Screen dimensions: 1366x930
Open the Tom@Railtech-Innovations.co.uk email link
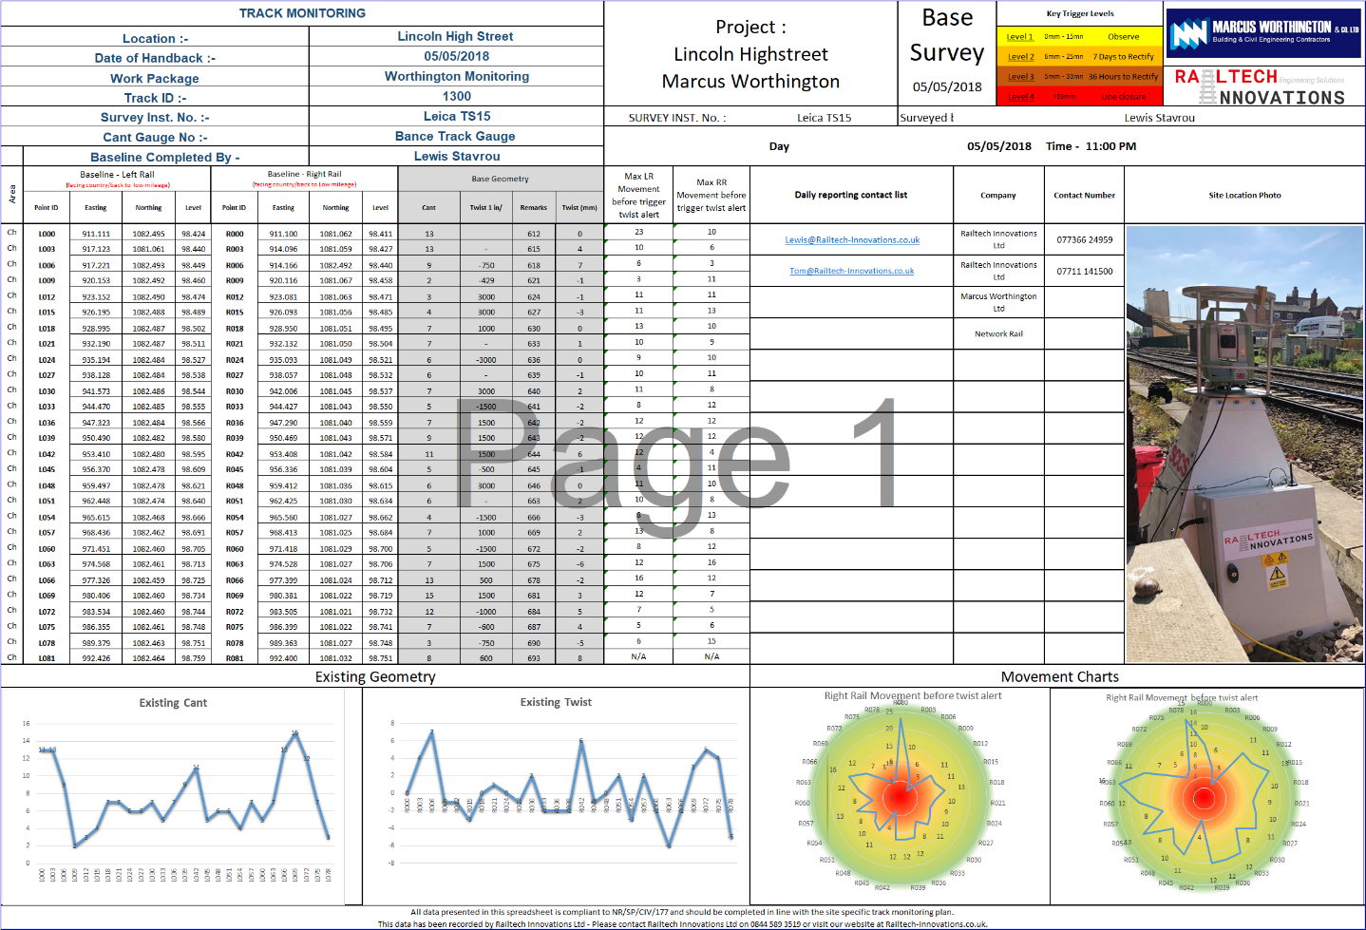[x=852, y=271]
